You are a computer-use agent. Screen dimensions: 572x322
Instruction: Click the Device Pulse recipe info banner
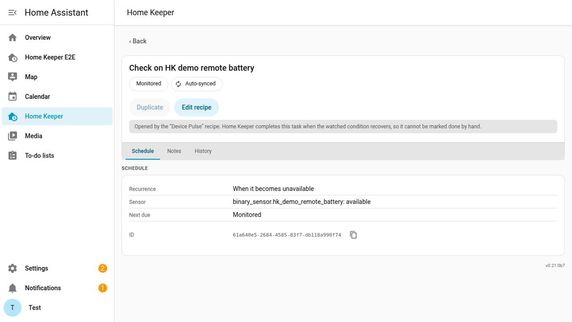343,127
